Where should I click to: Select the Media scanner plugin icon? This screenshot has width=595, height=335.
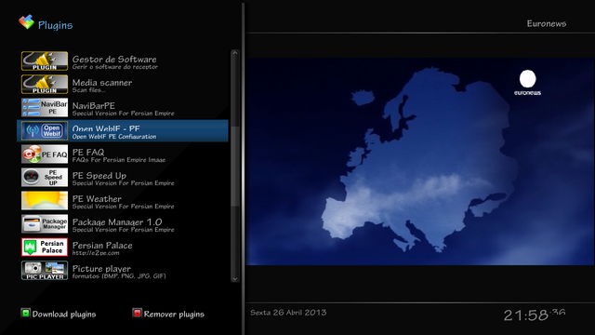click(x=45, y=85)
